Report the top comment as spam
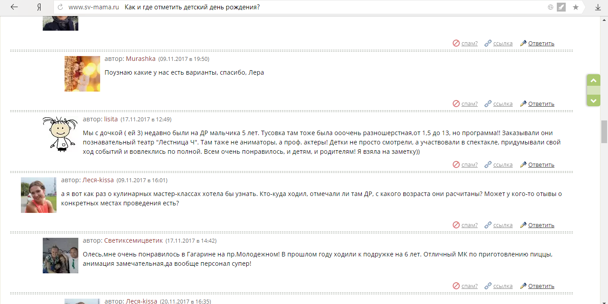608x304 pixels. (x=465, y=43)
